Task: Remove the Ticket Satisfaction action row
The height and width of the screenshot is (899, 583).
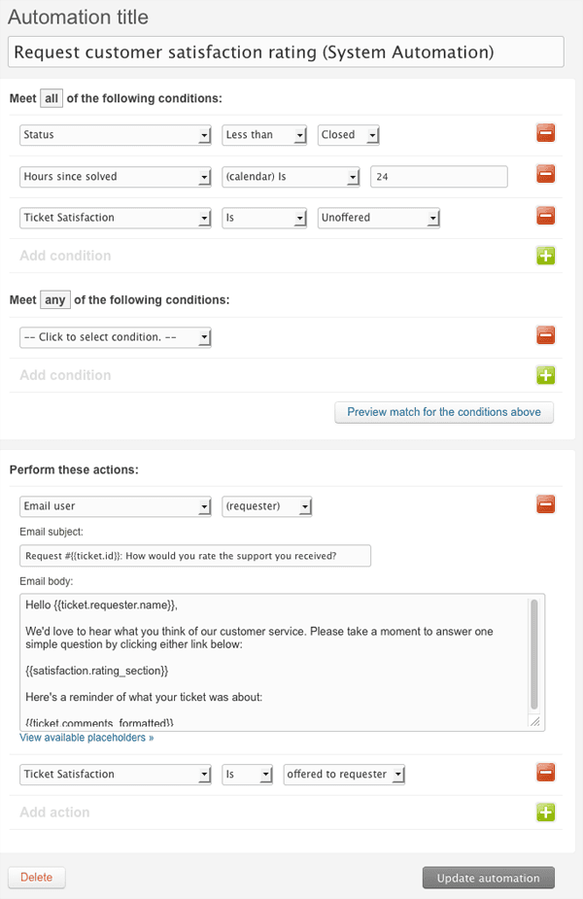Action: pos(545,772)
